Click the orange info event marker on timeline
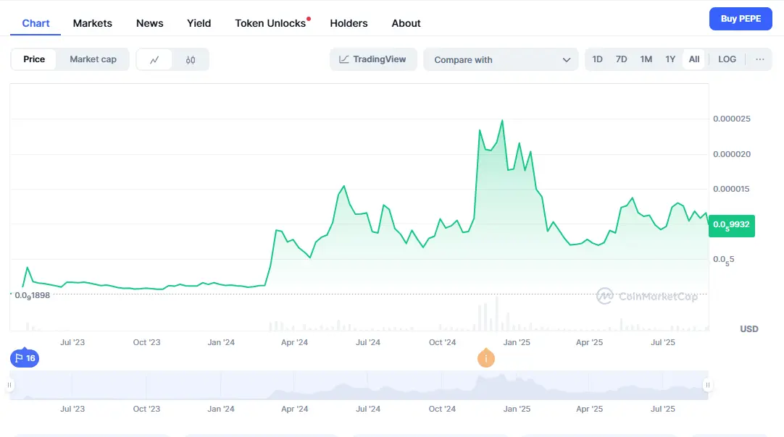Screen dimensions: 784x437 tap(486, 358)
